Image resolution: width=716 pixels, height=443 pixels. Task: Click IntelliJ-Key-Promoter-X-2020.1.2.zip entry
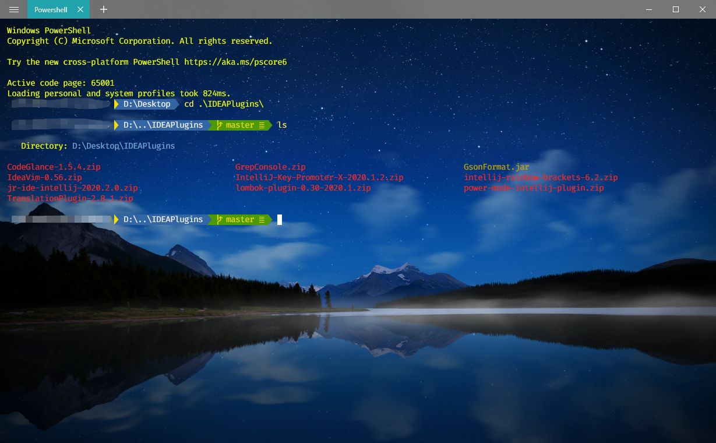click(x=319, y=178)
